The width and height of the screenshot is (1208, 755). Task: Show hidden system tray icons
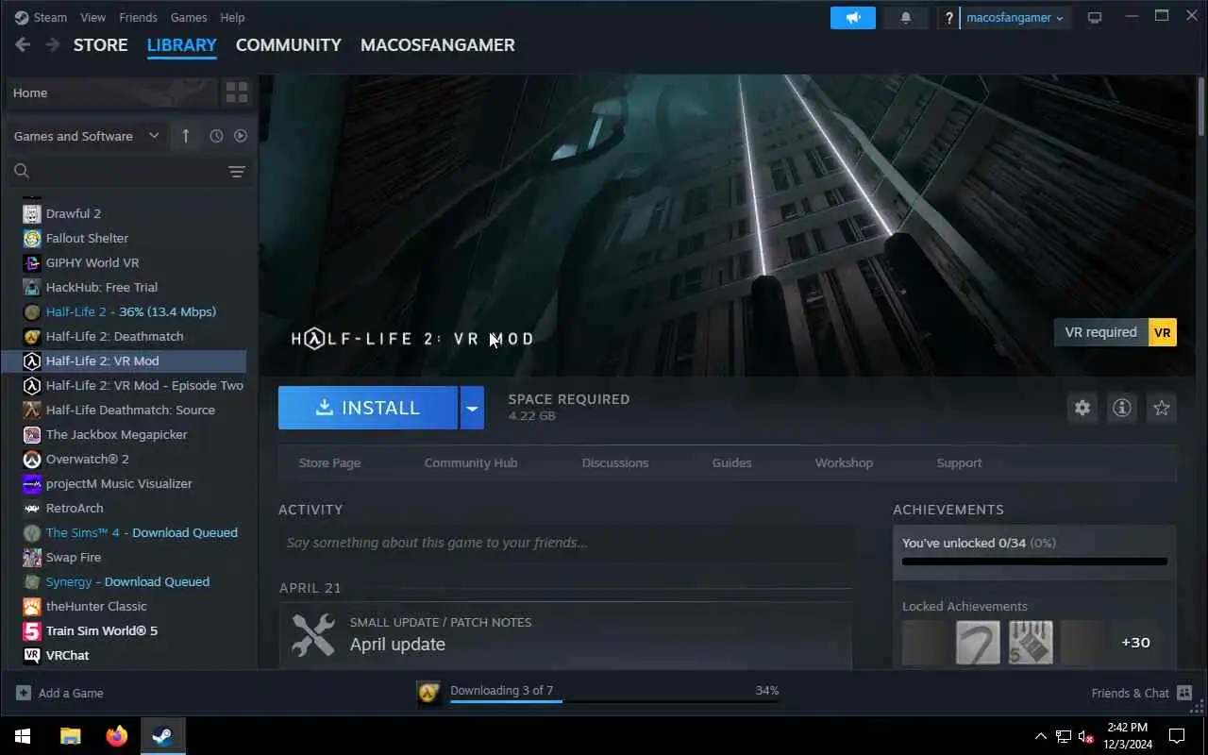pos(1041,736)
